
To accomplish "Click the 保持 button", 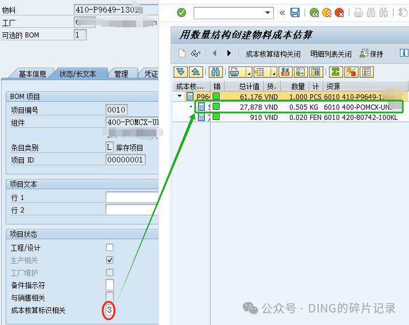I will click(372, 53).
